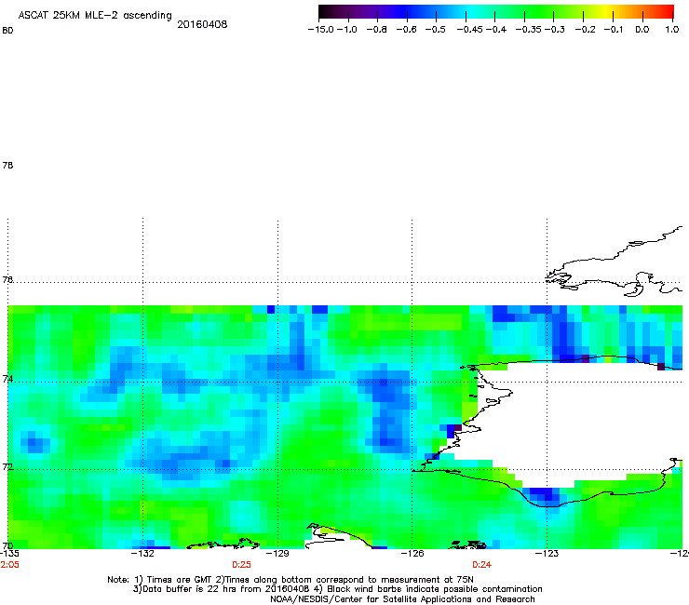Click the color bar label -0.8
689x605 pixels.
(376, 30)
